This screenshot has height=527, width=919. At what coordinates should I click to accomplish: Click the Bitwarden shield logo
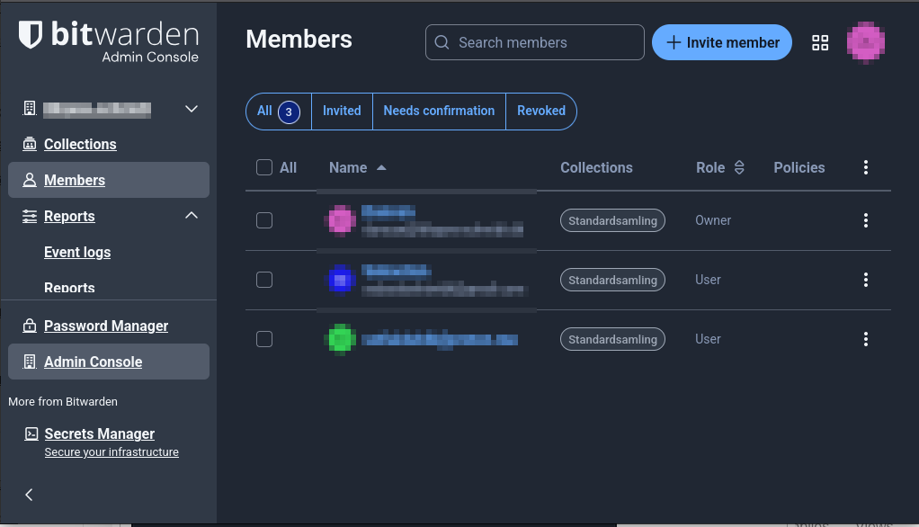[31, 36]
